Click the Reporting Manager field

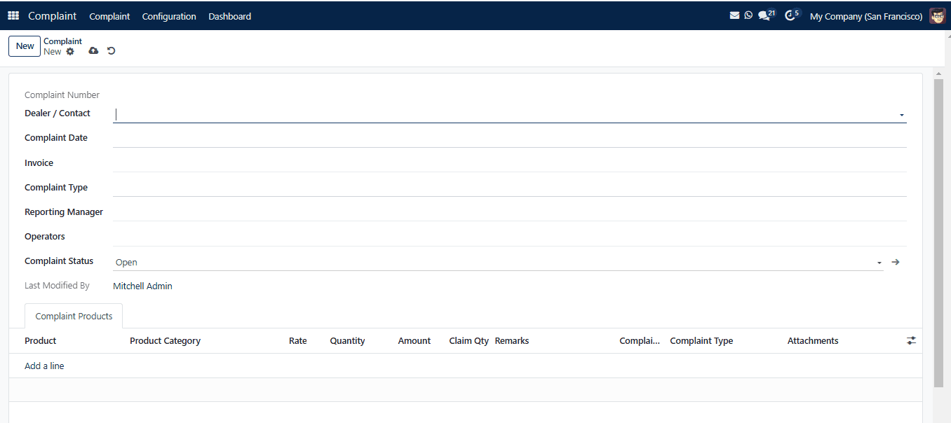tap(510, 211)
